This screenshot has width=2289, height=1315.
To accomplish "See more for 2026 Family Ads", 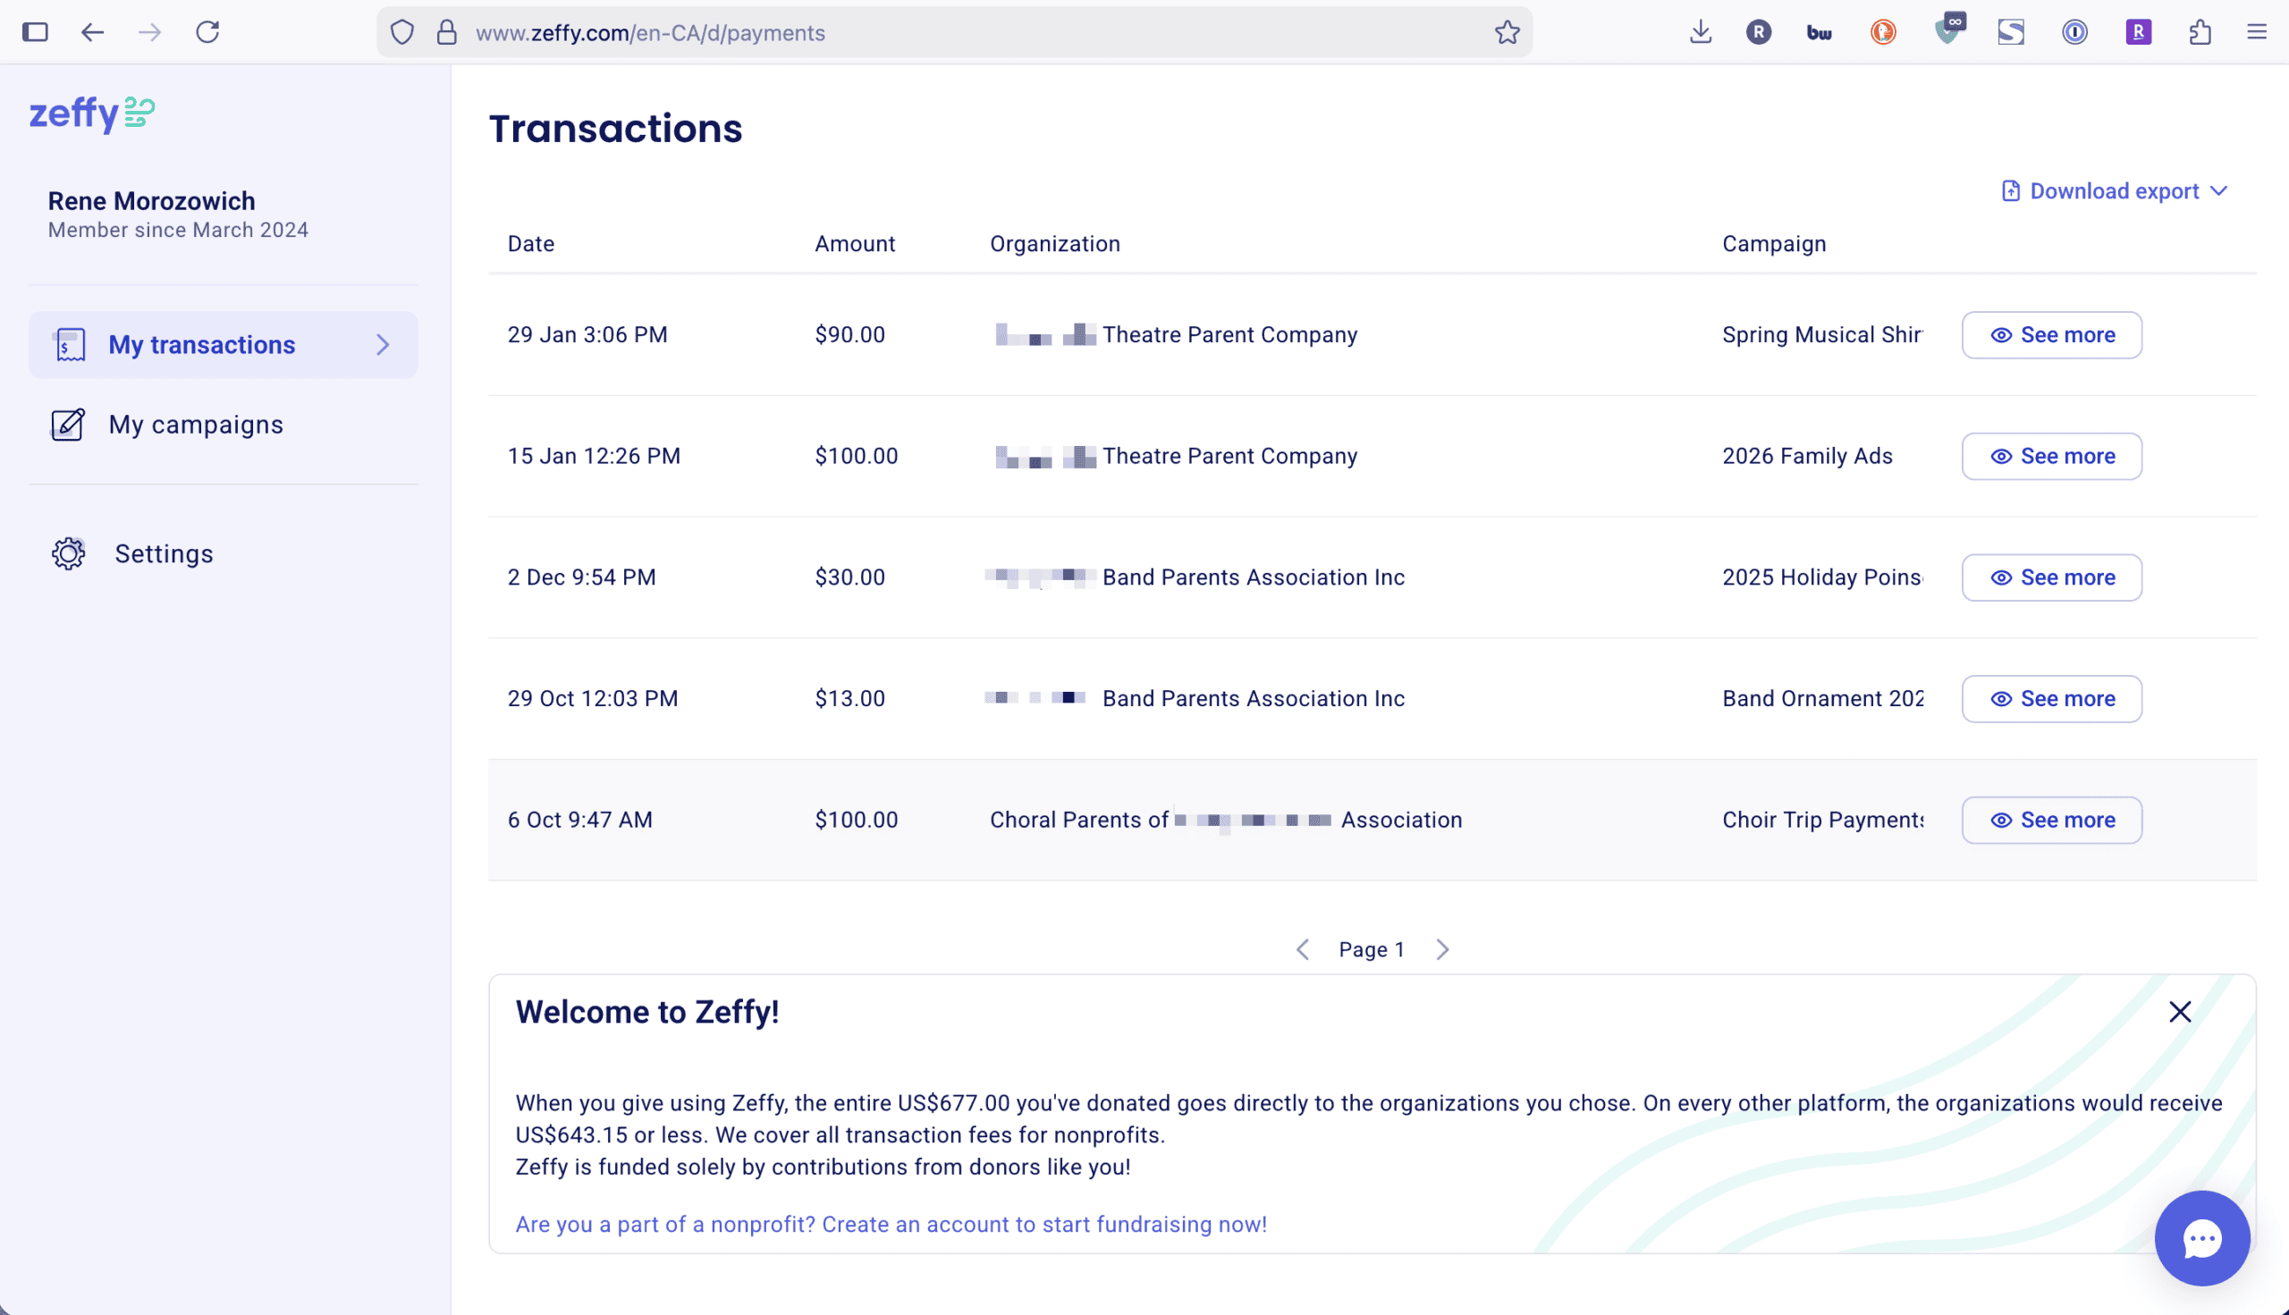I will pyautogui.click(x=2050, y=456).
